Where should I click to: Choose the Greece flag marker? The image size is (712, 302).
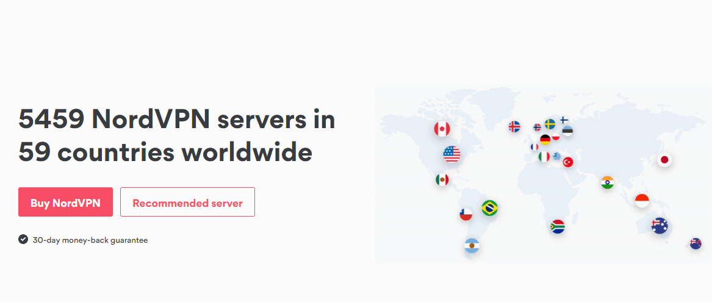pyautogui.click(x=556, y=156)
